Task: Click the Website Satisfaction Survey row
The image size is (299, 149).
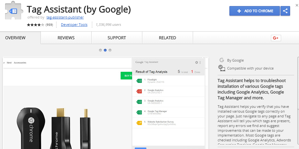Action: (x=168, y=123)
